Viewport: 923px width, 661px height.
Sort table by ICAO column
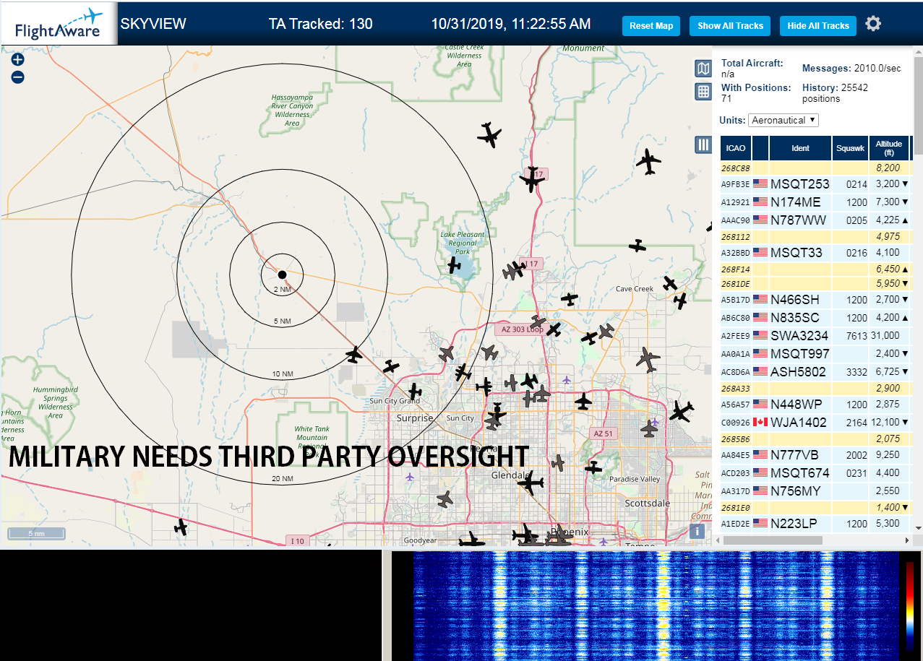click(x=736, y=148)
